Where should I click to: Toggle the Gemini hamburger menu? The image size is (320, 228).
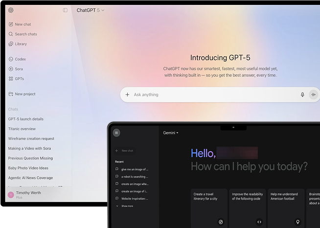coord(116,133)
